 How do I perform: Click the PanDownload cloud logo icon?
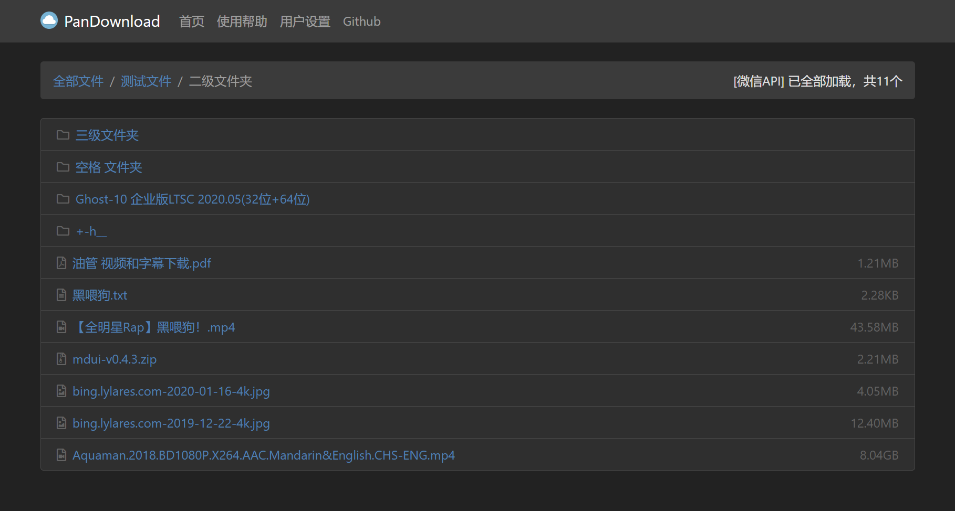[x=49, y=21]
